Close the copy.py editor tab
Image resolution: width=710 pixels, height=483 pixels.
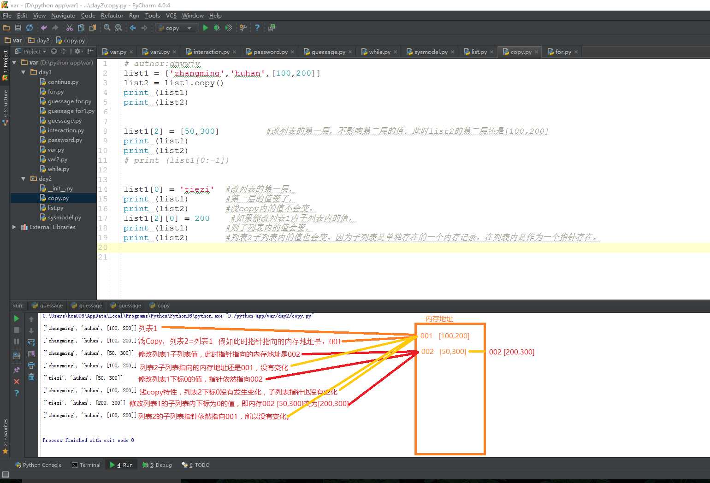pos(536,52)
